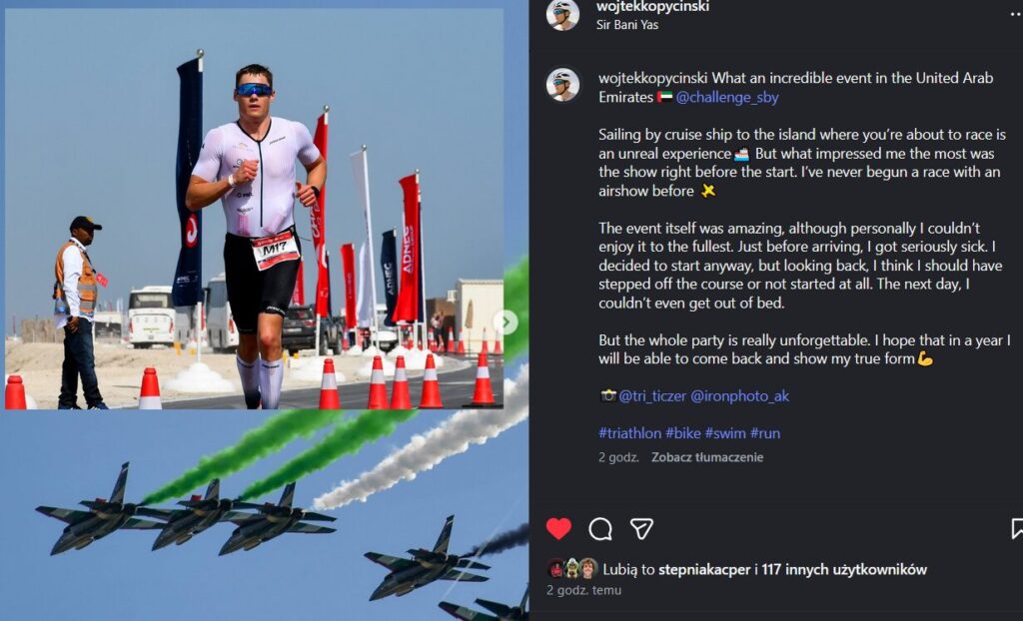
Task: Unlike the post via red heart icon
Action: tap(558, 528)
